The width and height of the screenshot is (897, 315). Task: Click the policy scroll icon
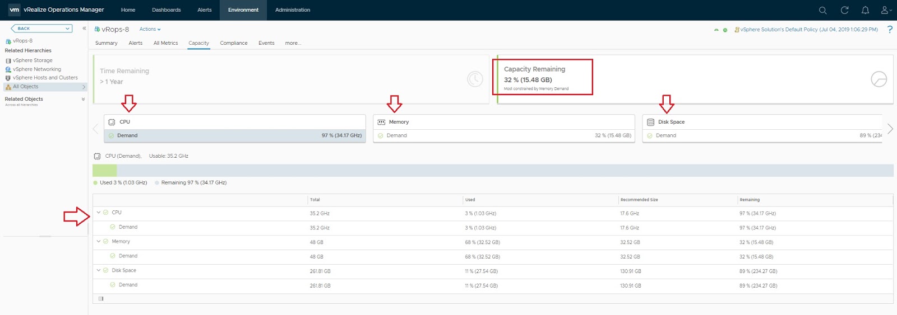737,30
